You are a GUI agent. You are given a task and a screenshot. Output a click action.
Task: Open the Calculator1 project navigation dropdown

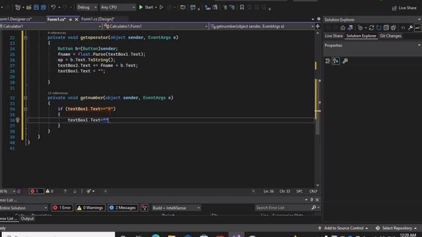pos(51,26)
